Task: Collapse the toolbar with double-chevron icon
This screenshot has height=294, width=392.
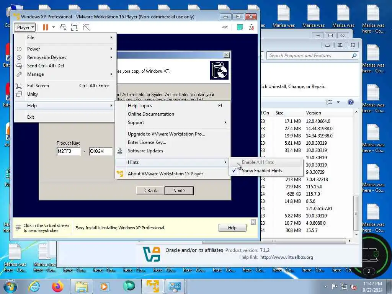Action: tap(225, 27)
